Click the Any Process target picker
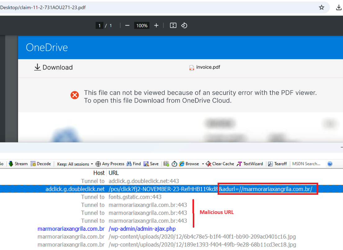The width and height of the screenshot is (343, 250). coord(110,164)
